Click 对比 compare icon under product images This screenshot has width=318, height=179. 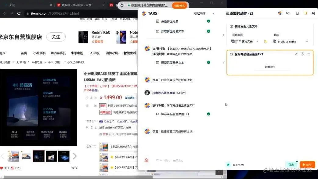coord(16,168)
